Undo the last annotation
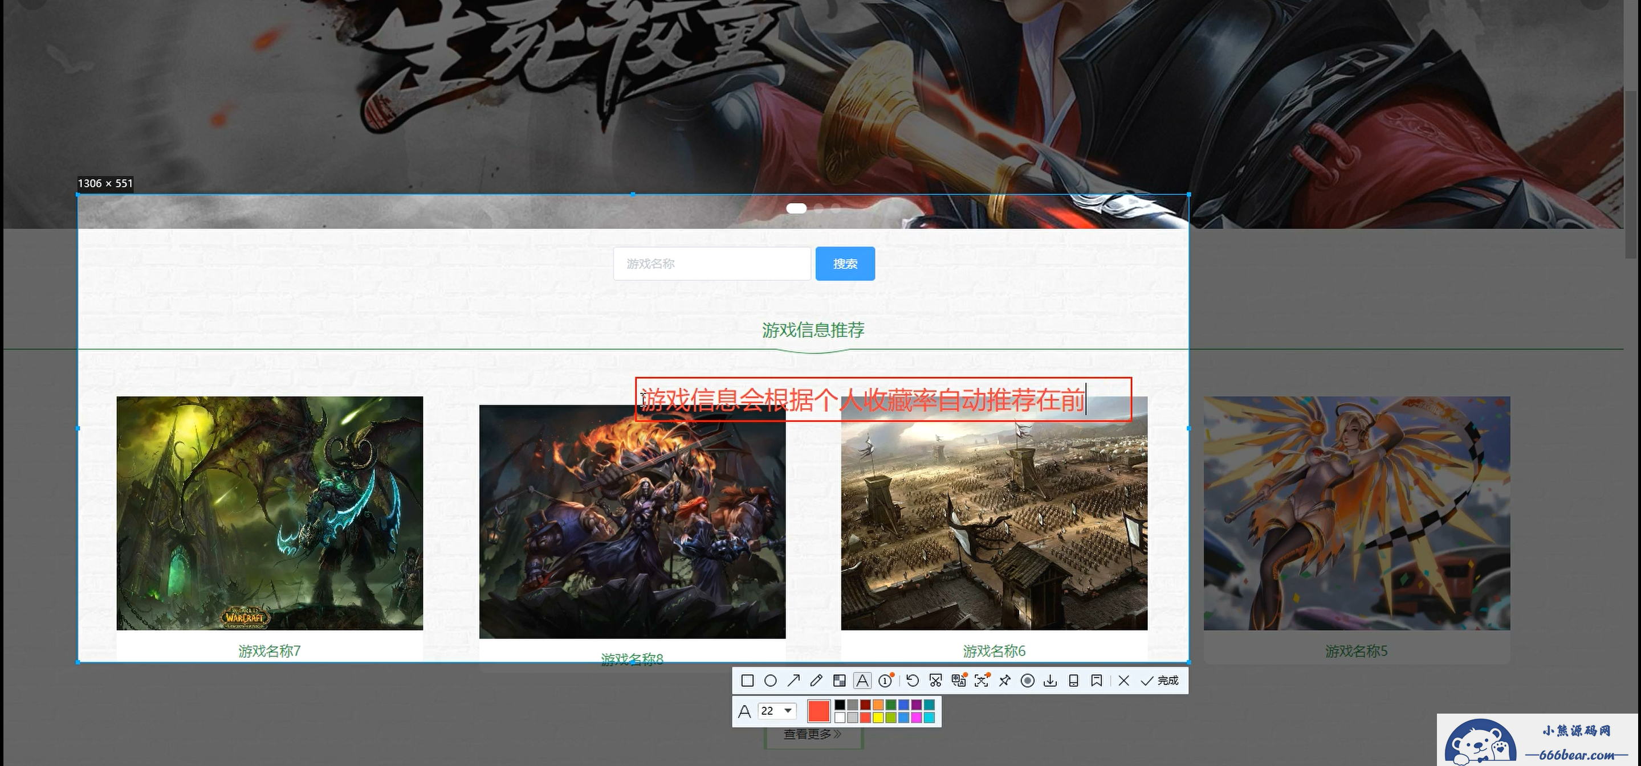The height and width of the screenshot is (766, 1641). pos(912,681)
